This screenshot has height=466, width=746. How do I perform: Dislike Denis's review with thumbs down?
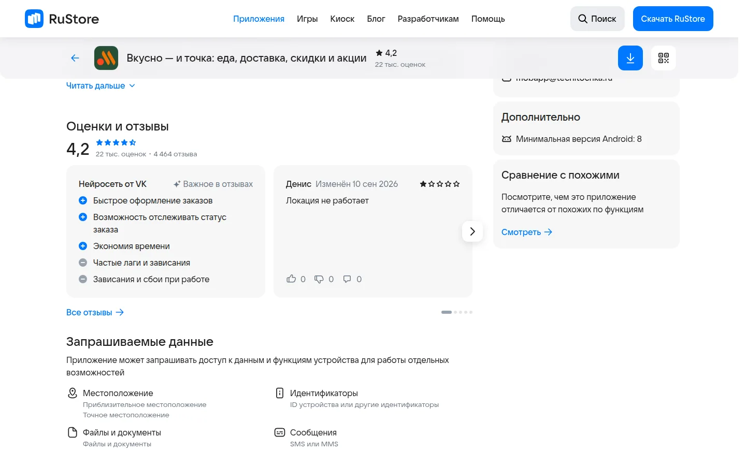point(319,279)
